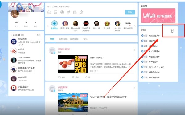The image size is (185, 115).
Task: Insert a # topic tag
Action: [68, 12]
